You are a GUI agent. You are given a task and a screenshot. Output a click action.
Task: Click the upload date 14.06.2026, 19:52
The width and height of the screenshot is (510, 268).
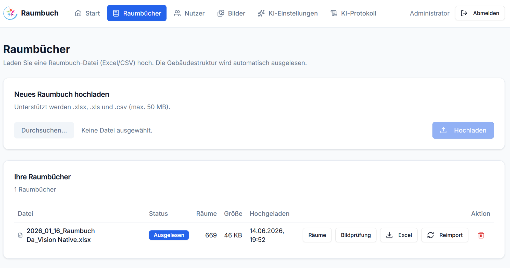(267, 235)
